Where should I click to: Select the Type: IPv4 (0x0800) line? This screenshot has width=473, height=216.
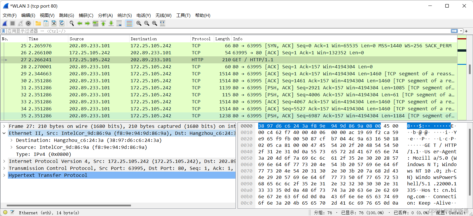tap(43, 154)
